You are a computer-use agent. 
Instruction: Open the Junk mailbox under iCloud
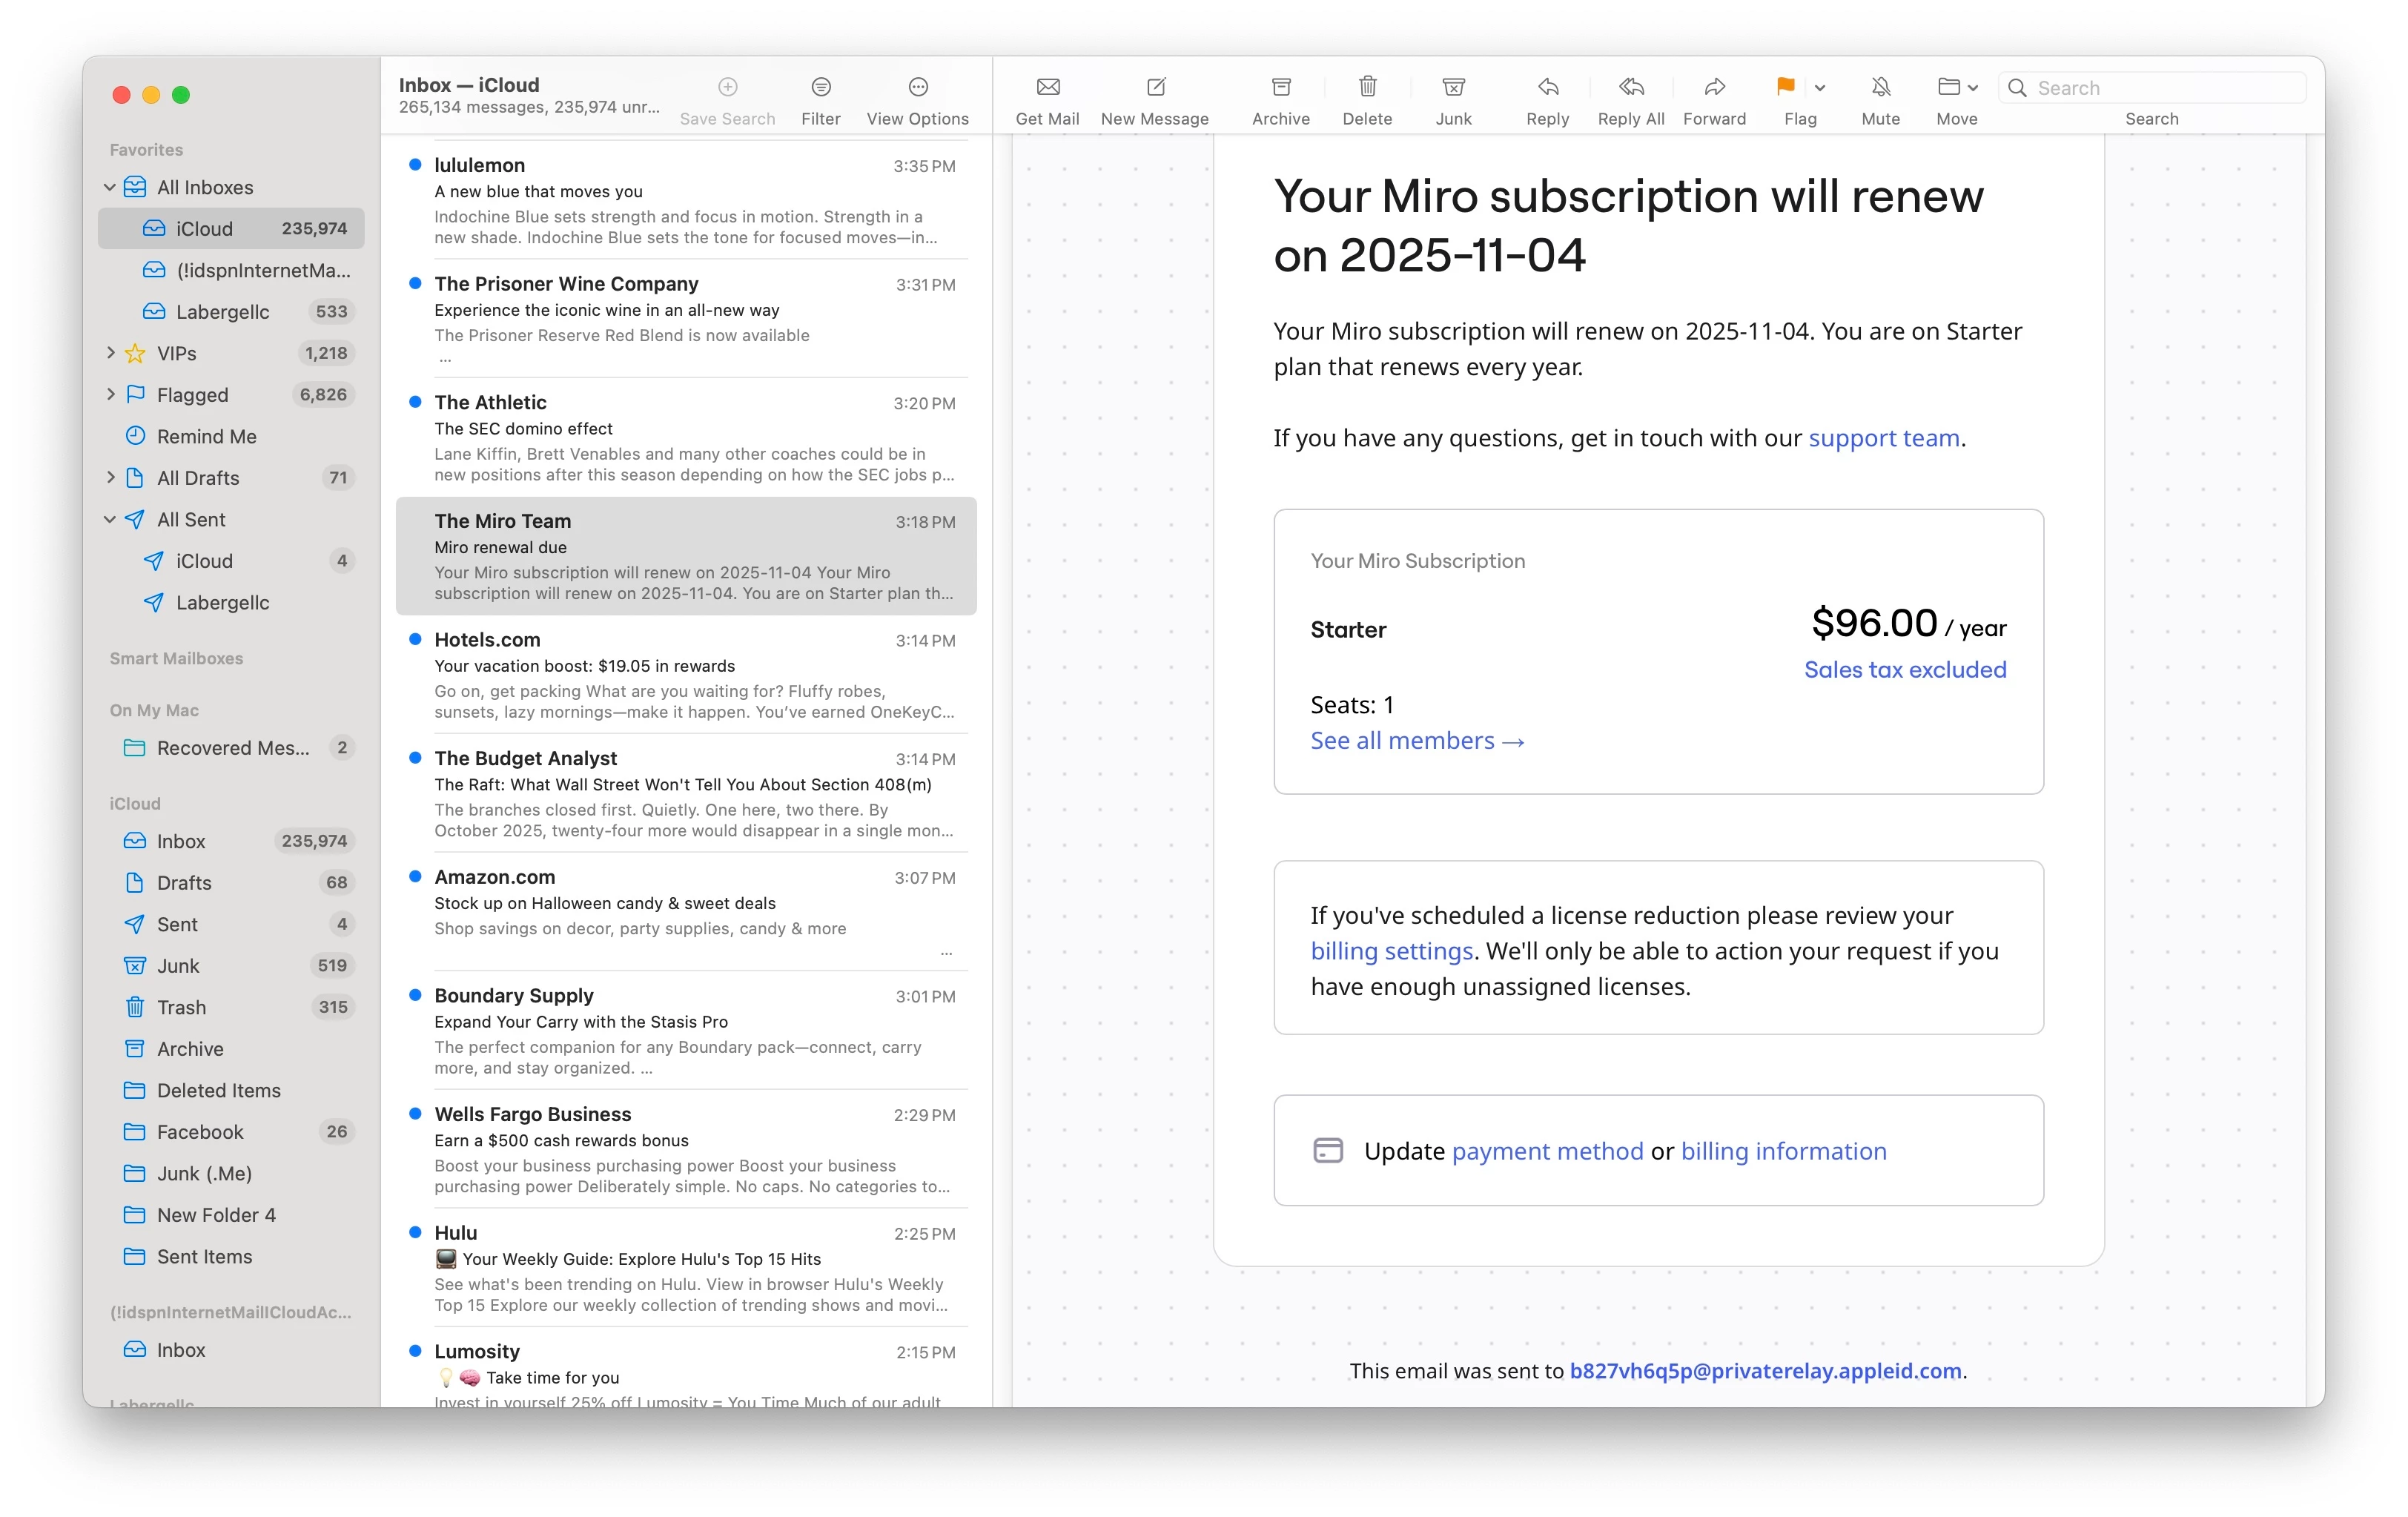tap(178, 966)
